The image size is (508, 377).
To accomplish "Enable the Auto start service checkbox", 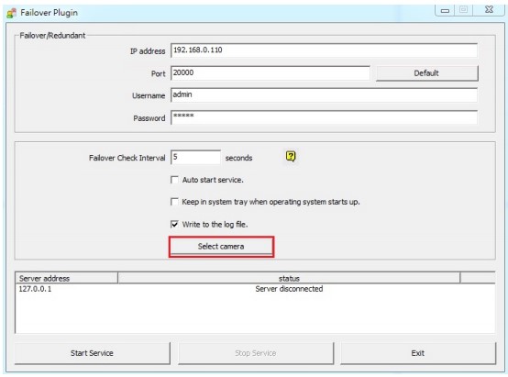I will tap(174, 180).
